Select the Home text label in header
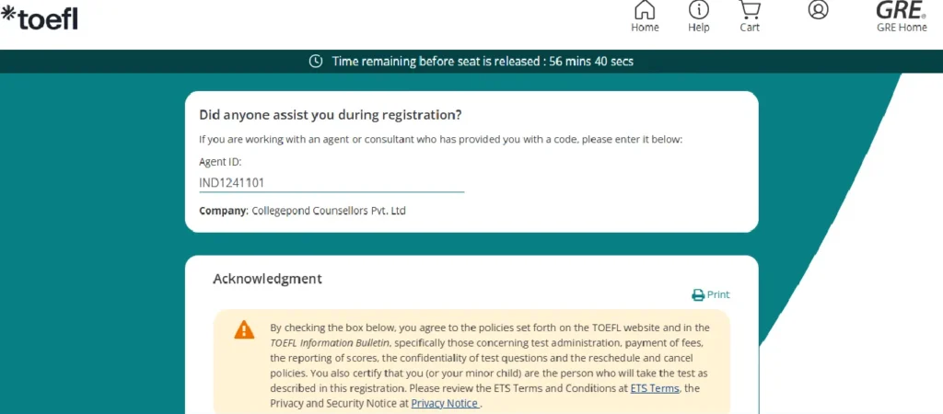 point(645,28)
